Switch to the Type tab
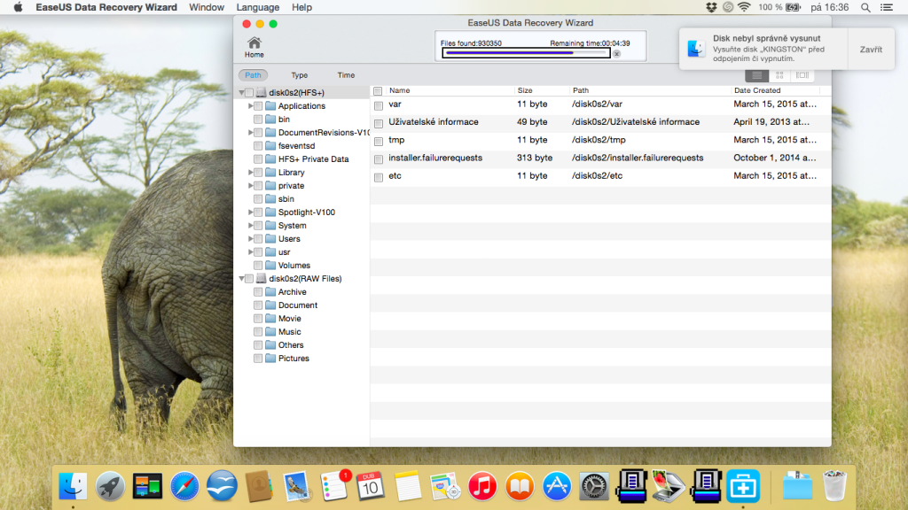 pyautogui.click(x=300, y=75)
